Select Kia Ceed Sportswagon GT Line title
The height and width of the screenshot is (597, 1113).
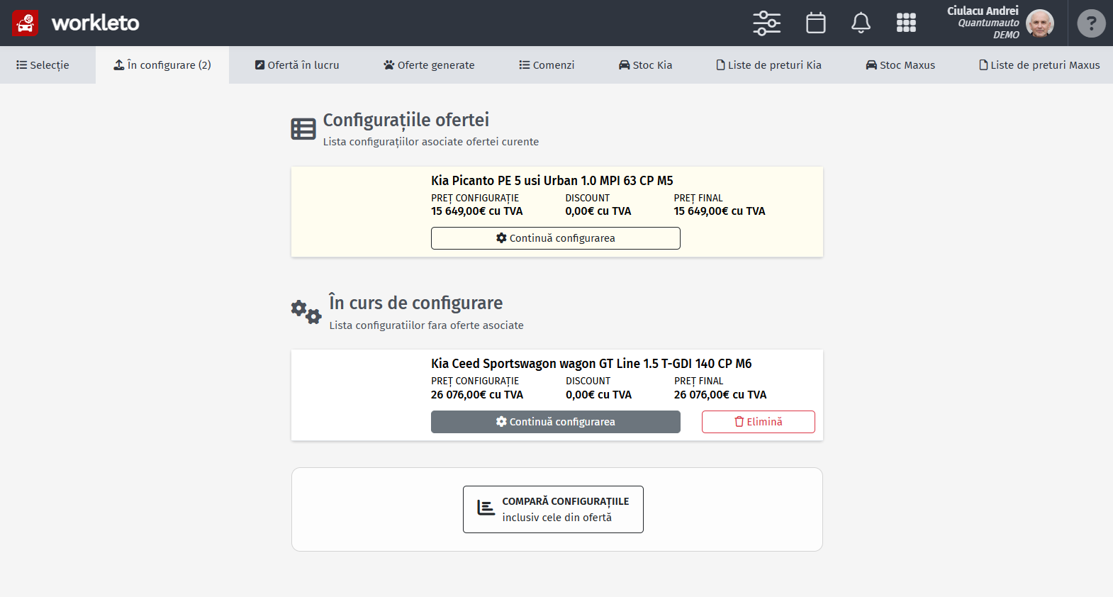click(591, 364)
